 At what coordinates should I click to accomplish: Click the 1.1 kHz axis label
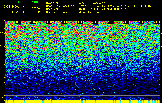click(2, 33)
